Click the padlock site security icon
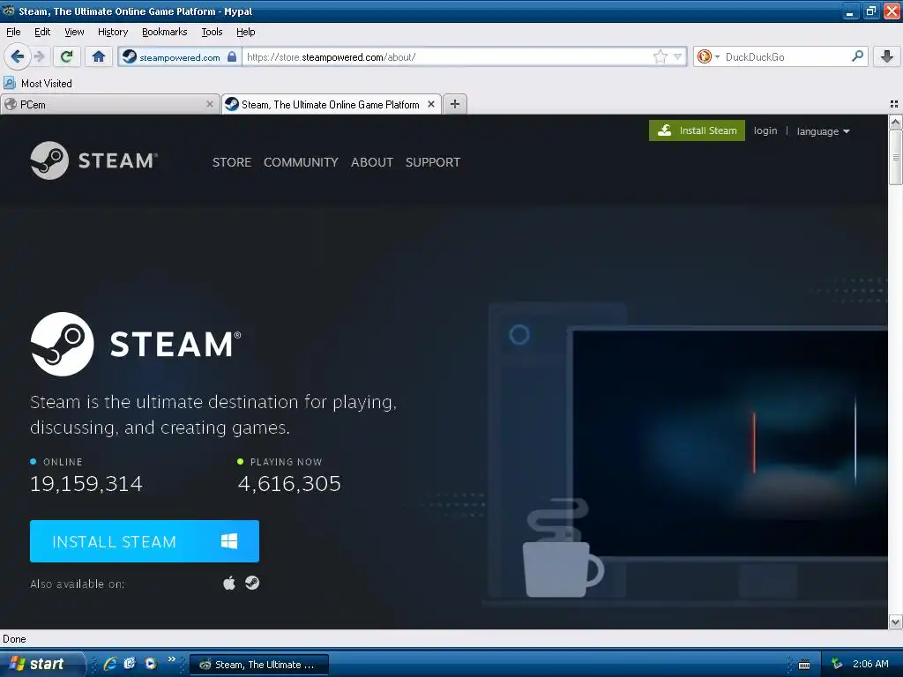This screenshot has height=677, width=903. (x=232, y=56)
